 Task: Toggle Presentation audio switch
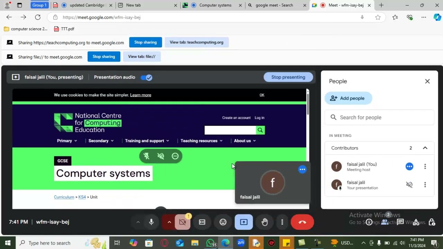coord(146,77)
